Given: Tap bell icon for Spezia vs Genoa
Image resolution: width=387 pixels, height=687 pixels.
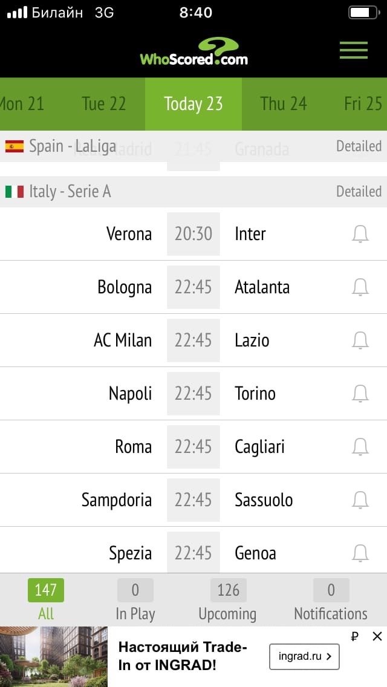Looking at the screenshot, I should [x=360, y=553].
